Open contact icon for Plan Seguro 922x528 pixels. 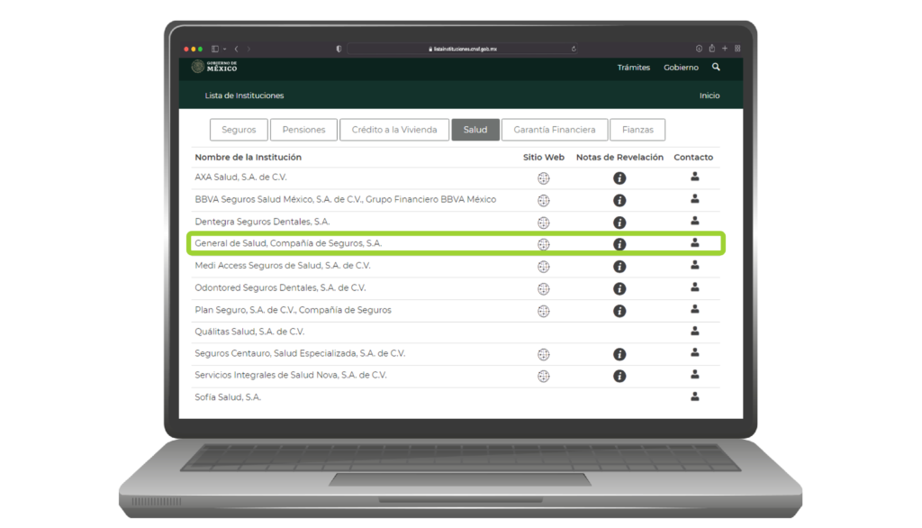[x=694, y=309]
